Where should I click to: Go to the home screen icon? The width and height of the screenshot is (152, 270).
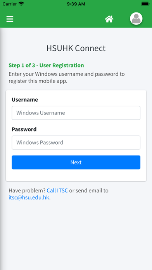(x=109, y=19)
